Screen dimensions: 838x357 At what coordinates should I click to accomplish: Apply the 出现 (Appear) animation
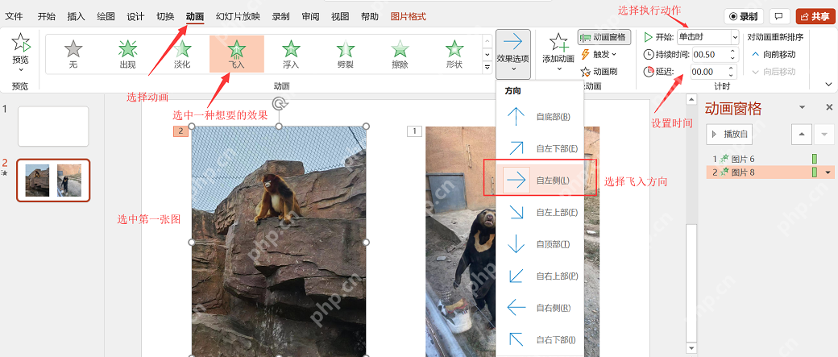(128, 55)
